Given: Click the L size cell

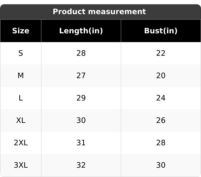Looking at the screenshot, I should click(21, 98).
